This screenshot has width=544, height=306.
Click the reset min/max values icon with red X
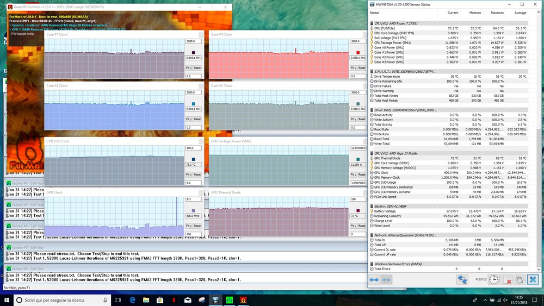point(506,279)
